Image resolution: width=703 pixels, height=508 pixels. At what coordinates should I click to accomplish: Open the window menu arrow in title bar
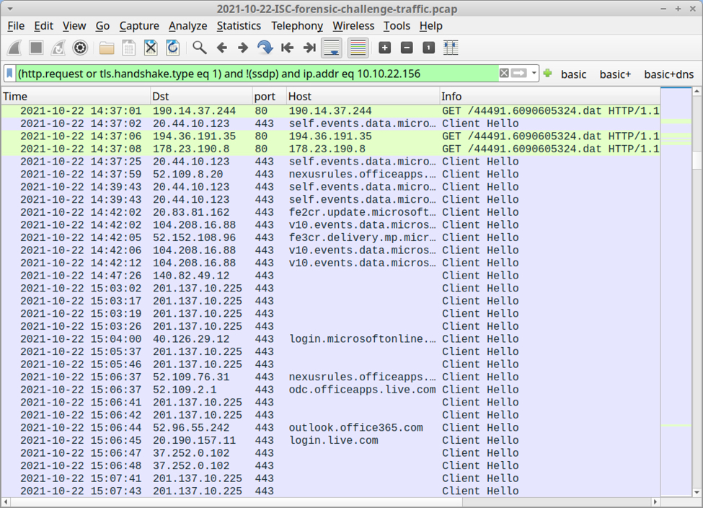click(x=9, y=9)
